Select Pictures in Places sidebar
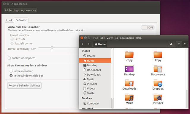190x114 pixels. pos(95,84)
